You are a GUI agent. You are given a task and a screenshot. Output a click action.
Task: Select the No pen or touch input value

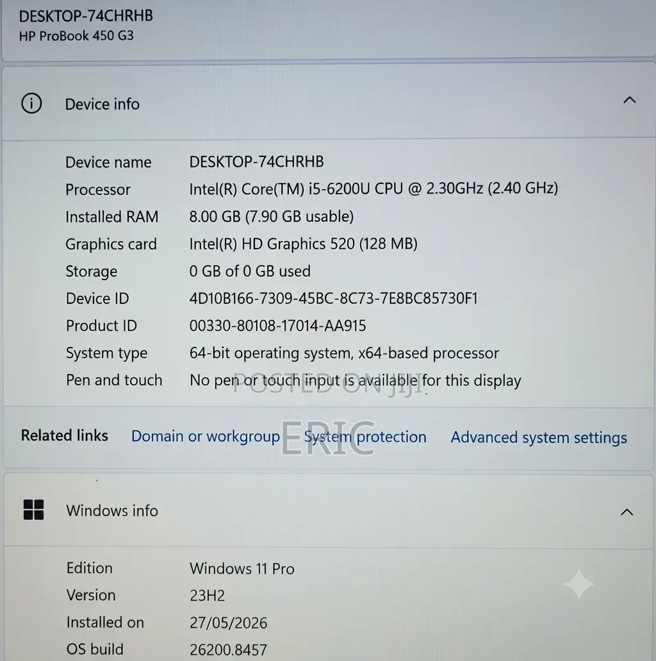356,380
